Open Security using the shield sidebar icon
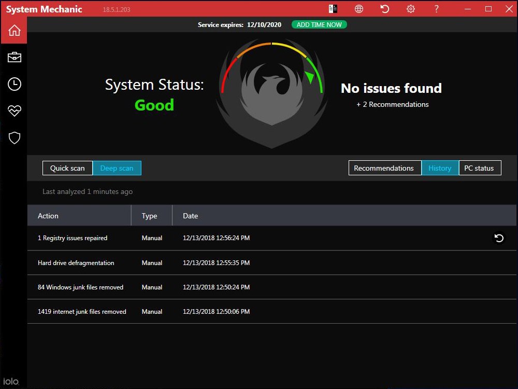This screenshot has height=389, width=518. [x=14, y=137]
